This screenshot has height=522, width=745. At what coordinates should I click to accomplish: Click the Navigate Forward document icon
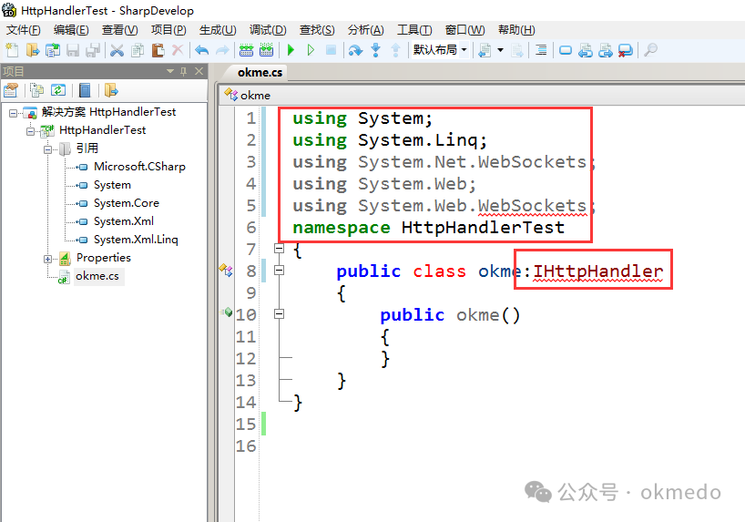tap(517, 50)
